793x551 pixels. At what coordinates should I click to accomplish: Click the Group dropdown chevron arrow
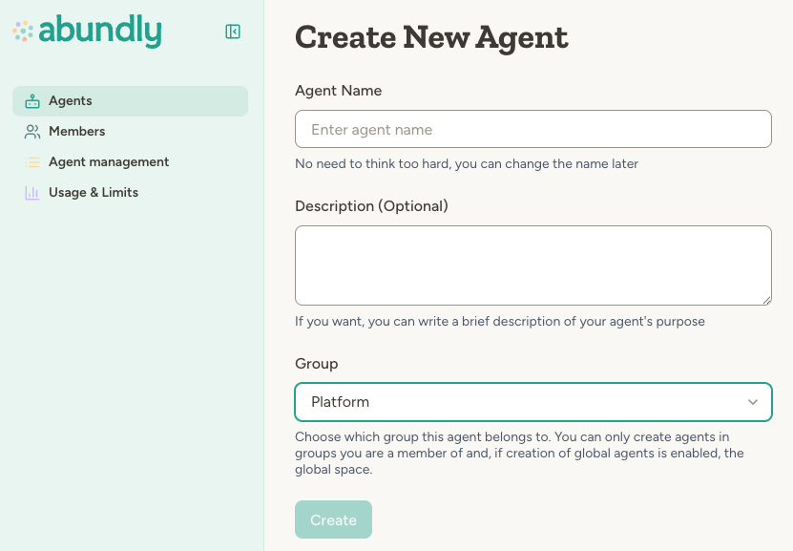[x=753, y=402]
